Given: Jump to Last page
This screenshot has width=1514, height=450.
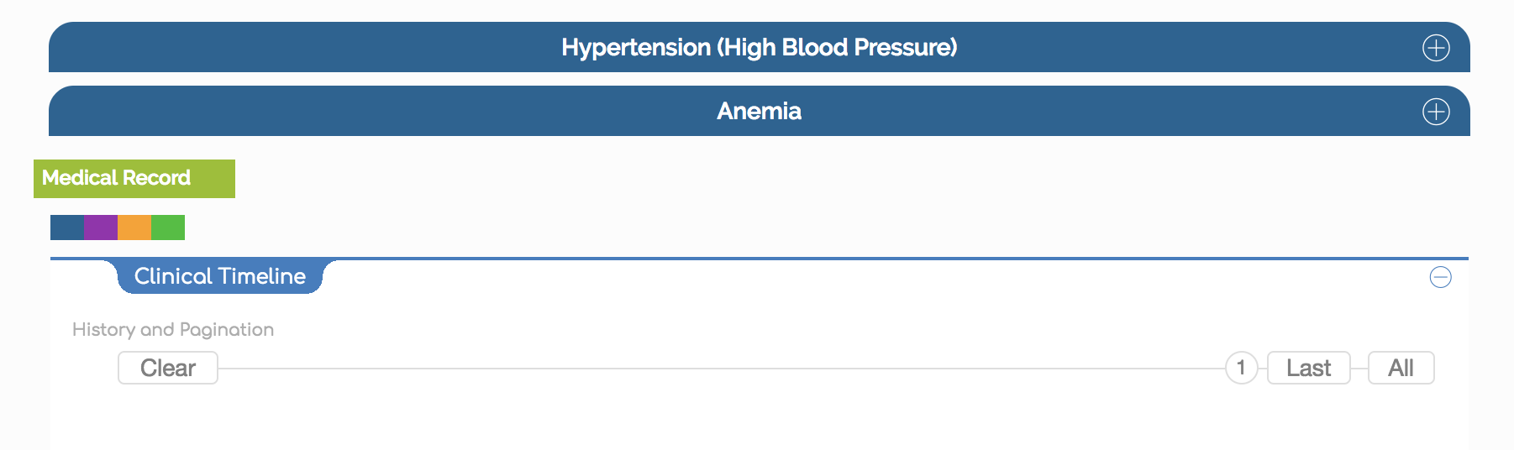Looking at the screenshot, I should (1308, 368).
